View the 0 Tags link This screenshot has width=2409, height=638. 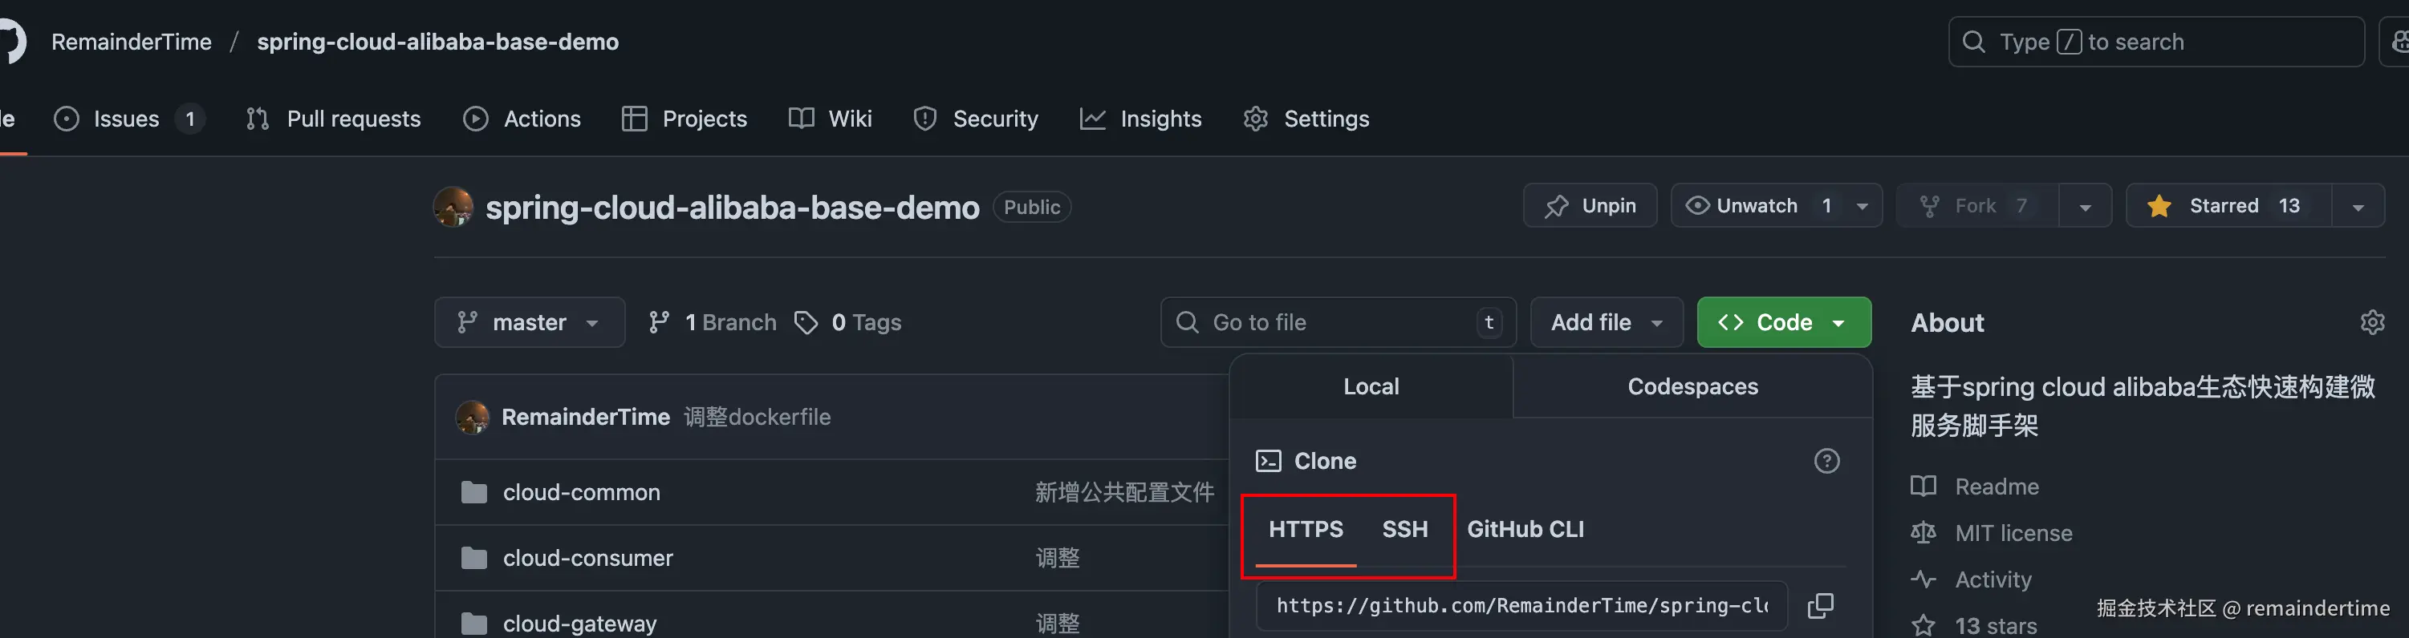click(x=847, y=322)
